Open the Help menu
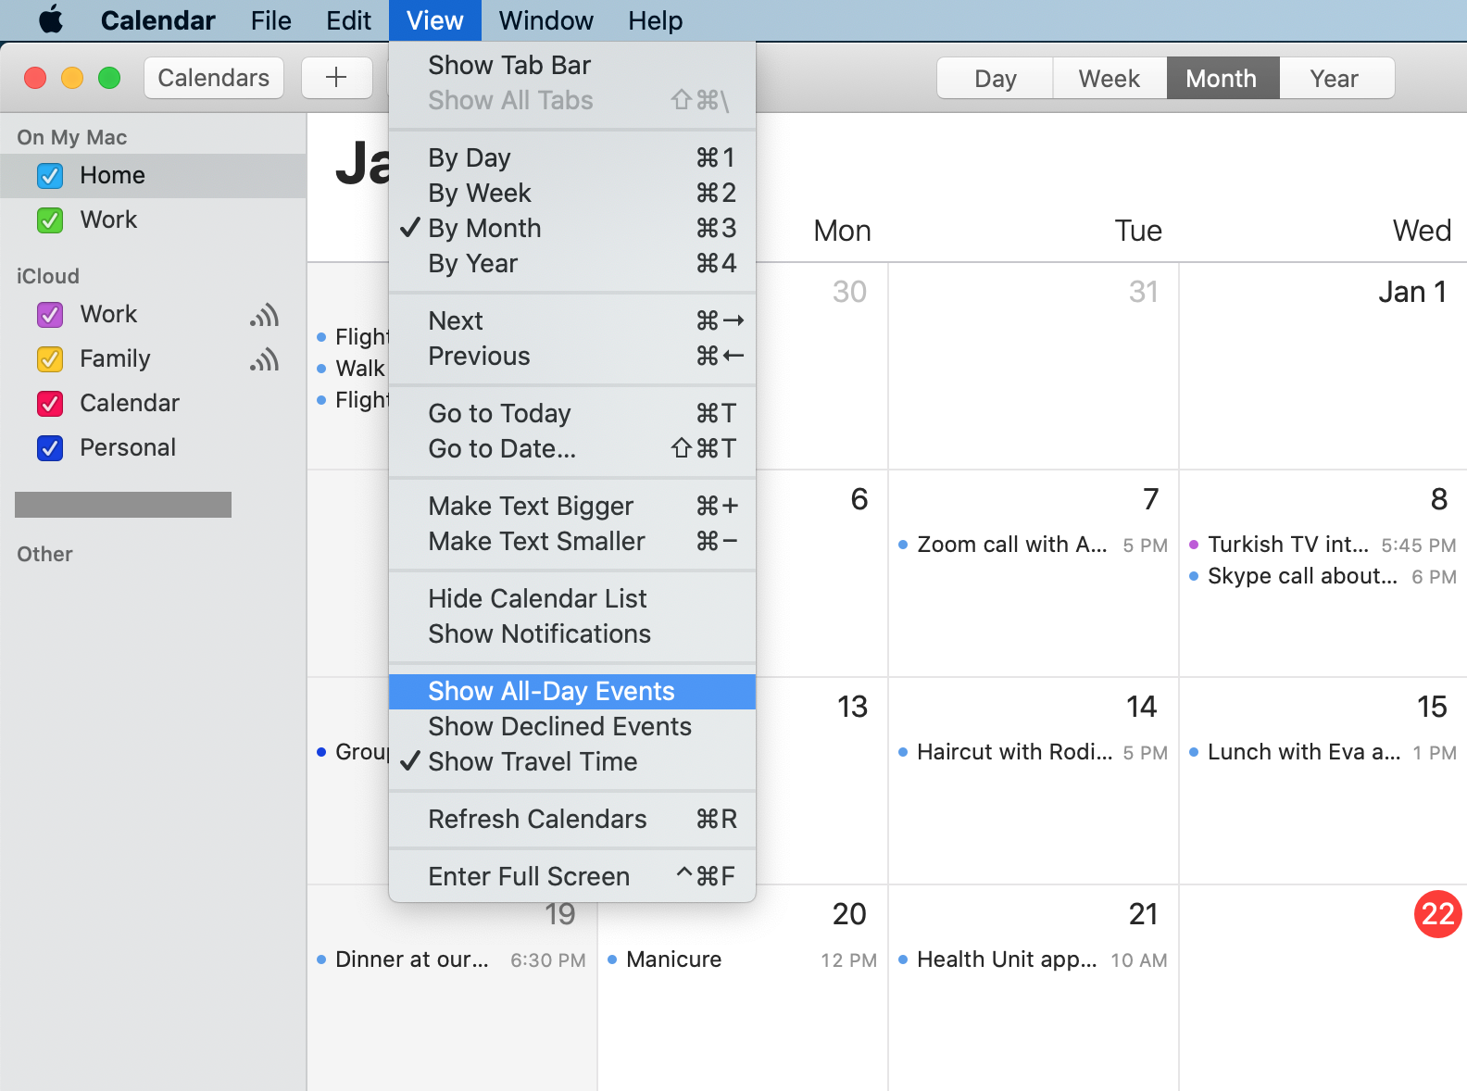 655,20
